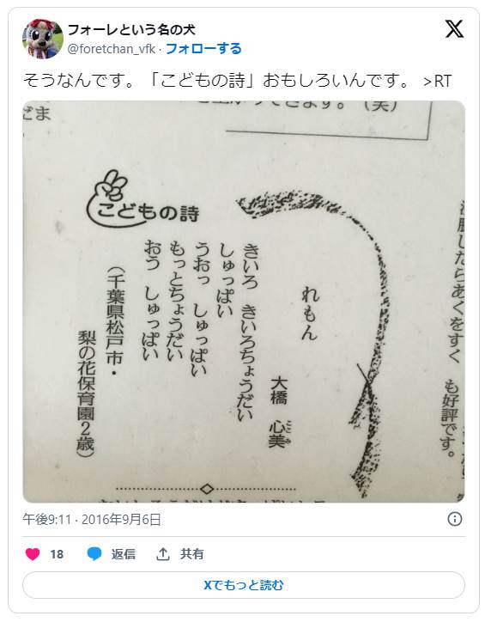Screen dimensions: 491x622
Task: Open the フォーレという名の犬 display name
Action: (x=131, y=29)
